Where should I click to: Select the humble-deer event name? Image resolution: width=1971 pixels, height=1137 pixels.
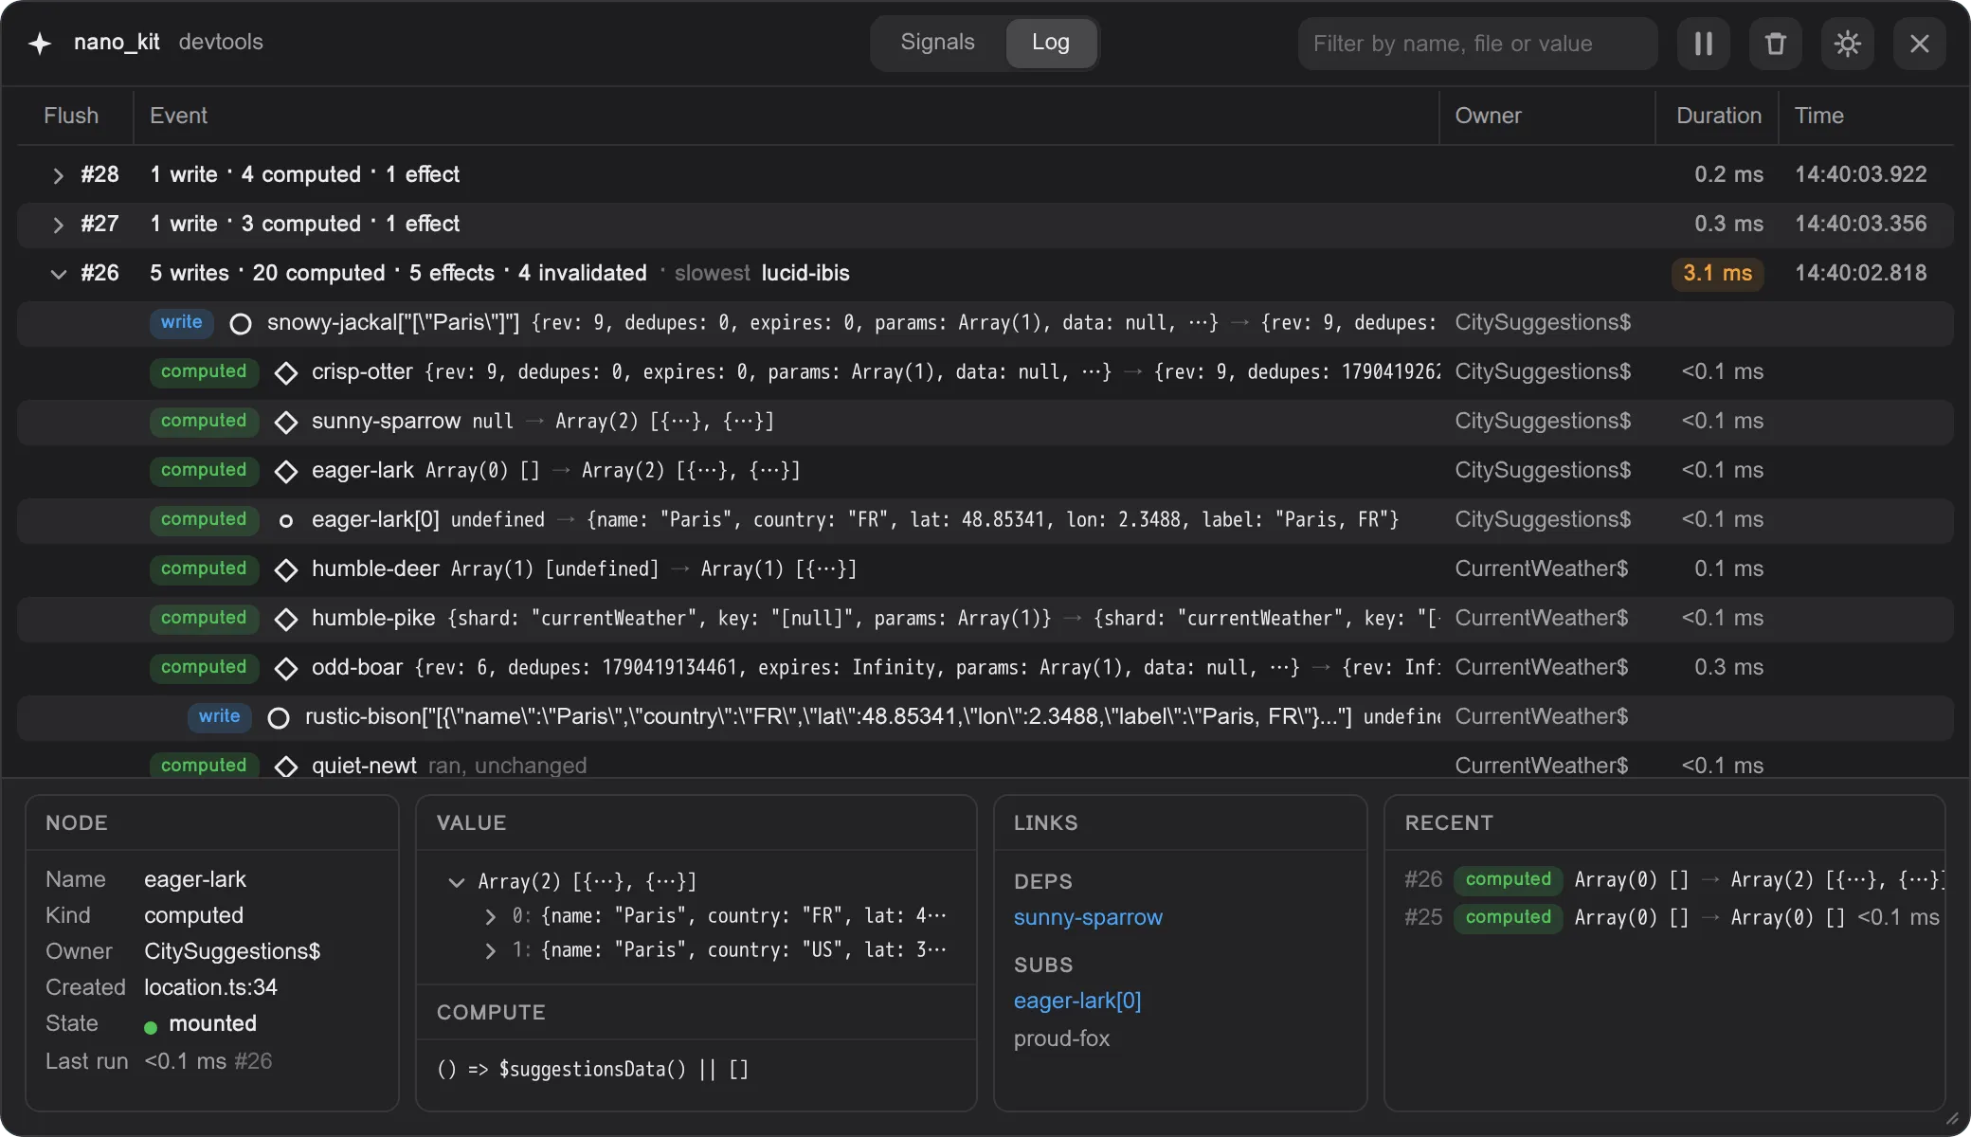(x=375, y=568)
